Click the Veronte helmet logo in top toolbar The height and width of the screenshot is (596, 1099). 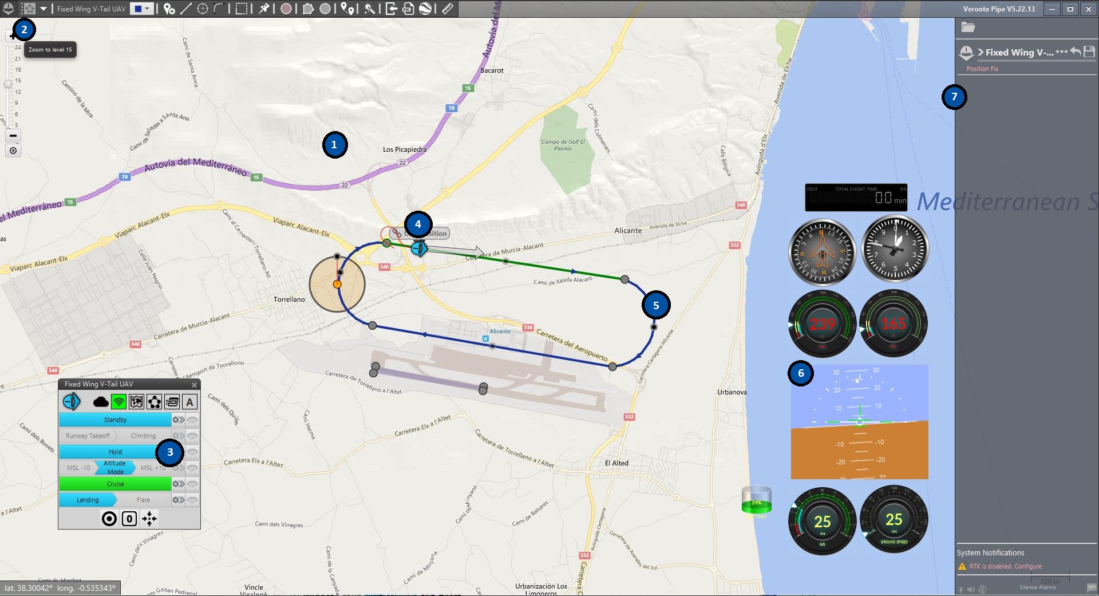coord(9,9)
